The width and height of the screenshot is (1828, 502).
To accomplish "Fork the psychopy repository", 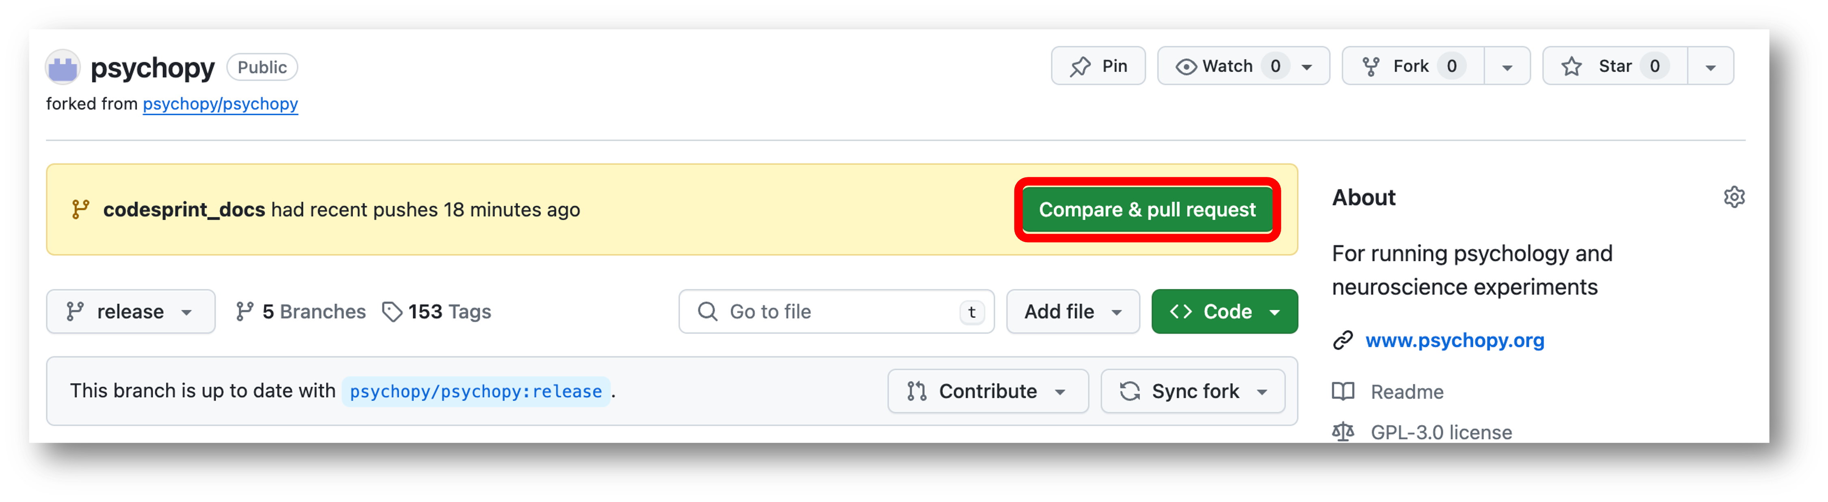I will [x=1412, y=66].
